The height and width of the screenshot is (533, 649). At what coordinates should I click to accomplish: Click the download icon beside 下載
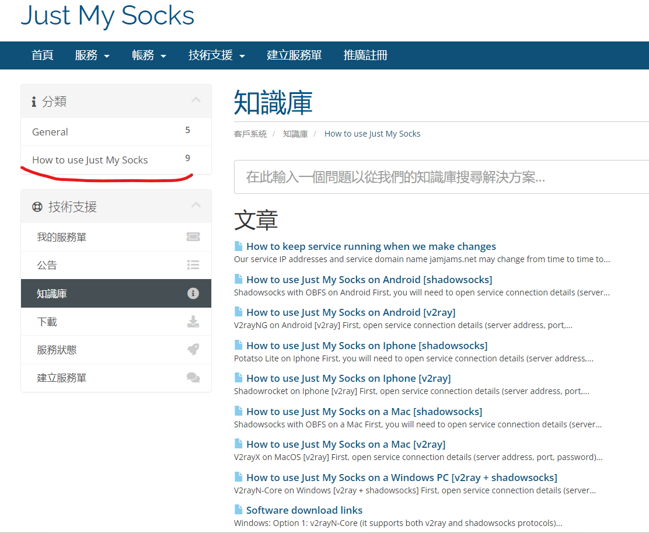pyautogui.click(x=193, y=322)
